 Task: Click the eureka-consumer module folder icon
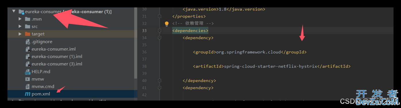[21, 12]
